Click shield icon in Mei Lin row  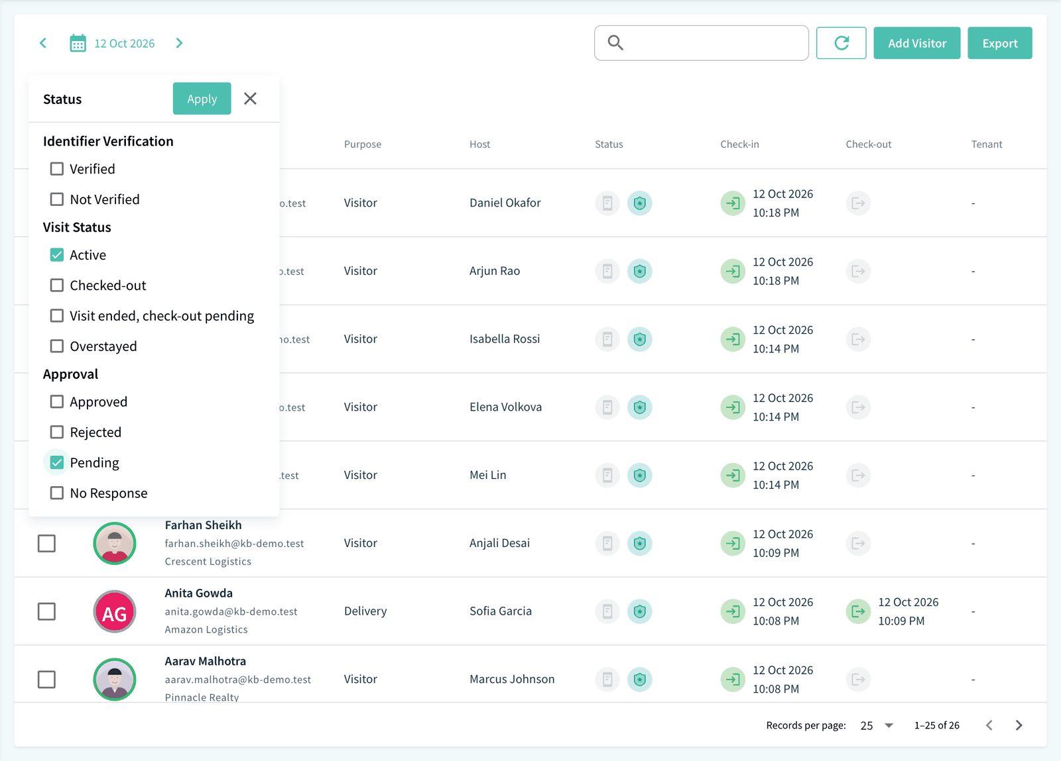tap(640, 475)
